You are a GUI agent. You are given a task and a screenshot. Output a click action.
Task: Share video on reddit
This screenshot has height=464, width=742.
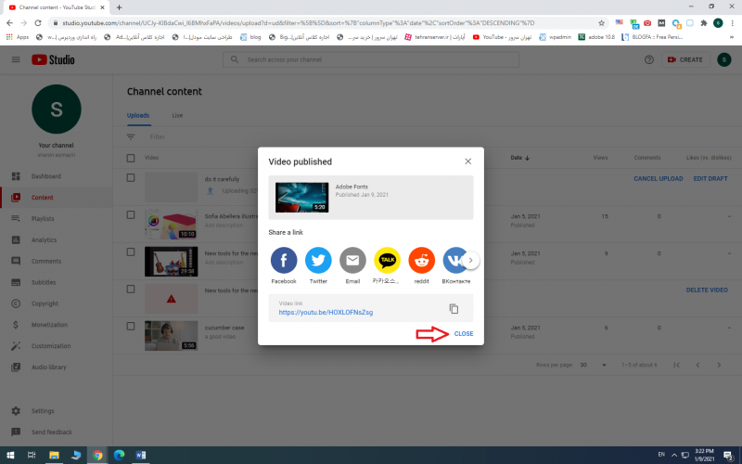[x=421, y=260]
